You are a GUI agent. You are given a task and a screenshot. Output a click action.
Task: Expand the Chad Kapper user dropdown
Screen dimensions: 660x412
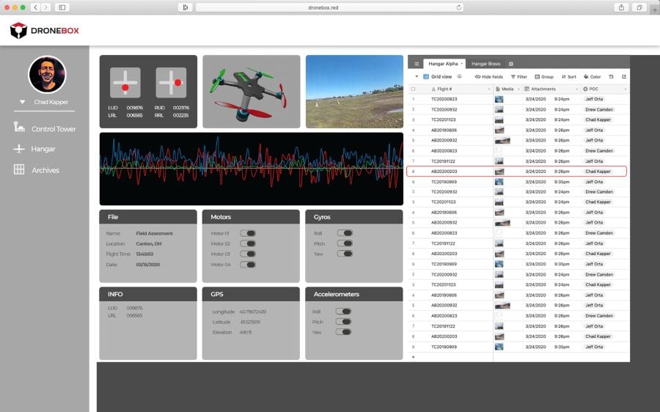click(x=23, y=102)
